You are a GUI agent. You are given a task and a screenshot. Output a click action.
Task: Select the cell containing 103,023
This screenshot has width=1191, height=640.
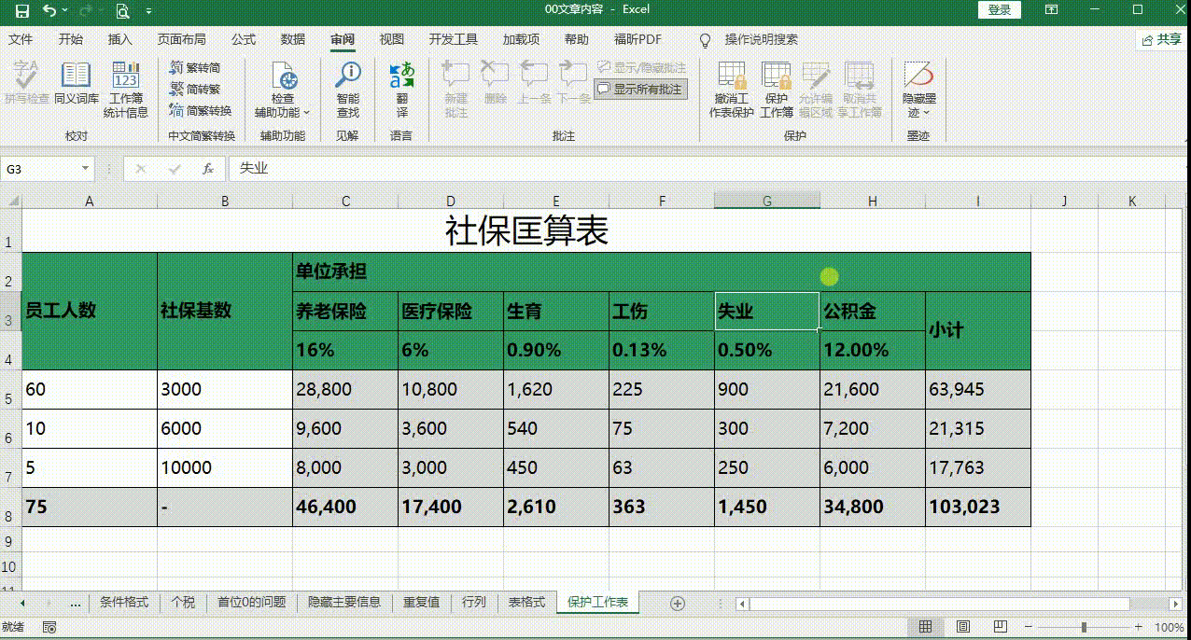pyautogui.click(x=978, y=507)
